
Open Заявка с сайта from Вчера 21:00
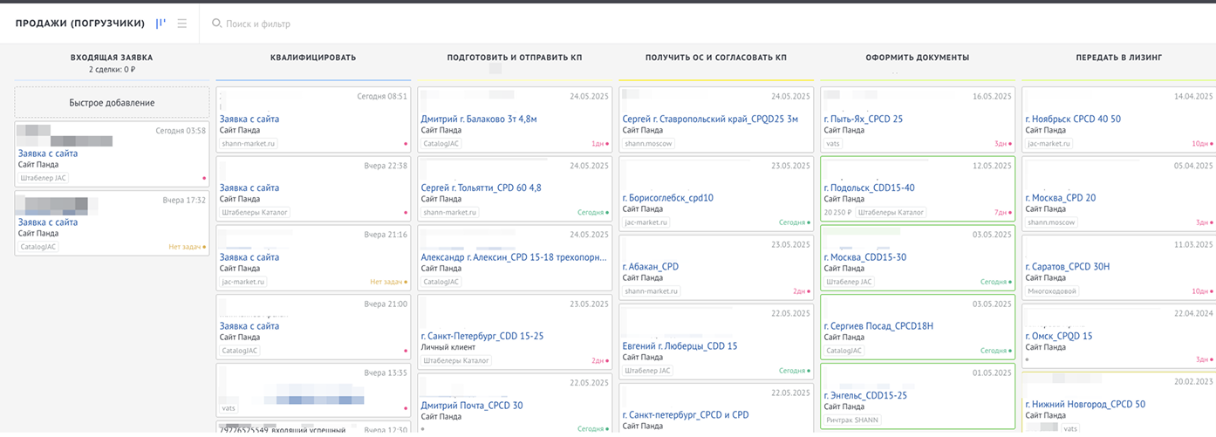(249, 326)
